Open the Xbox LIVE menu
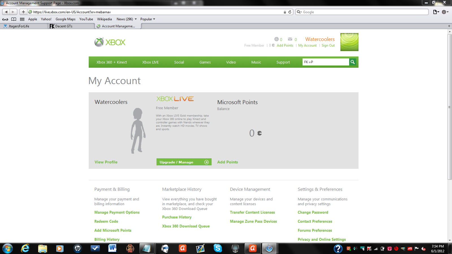Screen dimensions: 452x254 [x=150, y=62]
